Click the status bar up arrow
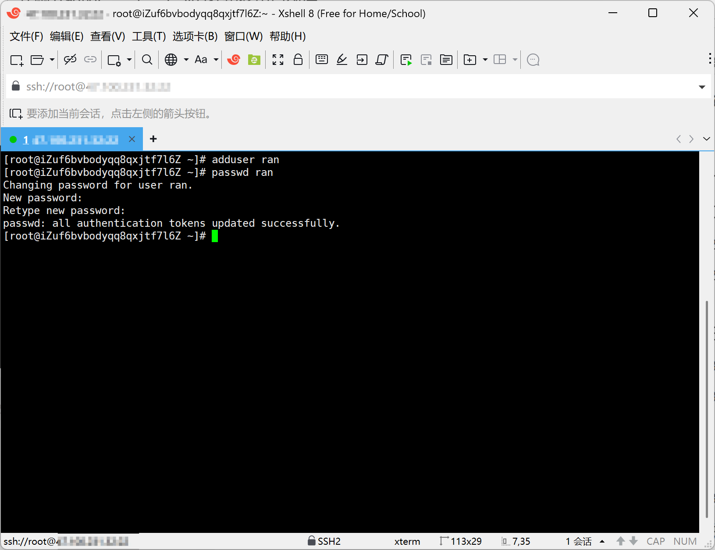This screenshot has height=550, width=715. (620, 541)
